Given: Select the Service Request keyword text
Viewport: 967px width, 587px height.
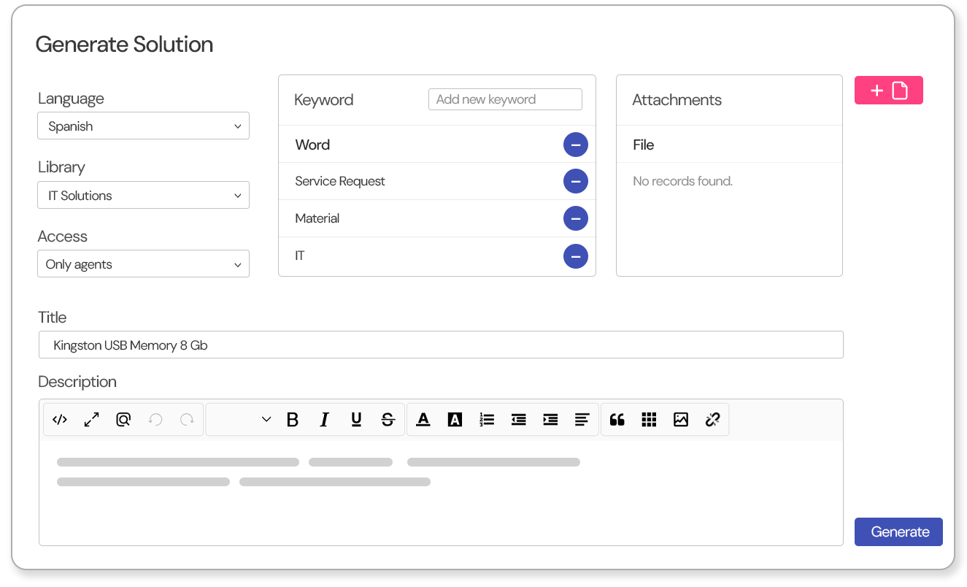Looking at the screenshot, I should [340, 181].
